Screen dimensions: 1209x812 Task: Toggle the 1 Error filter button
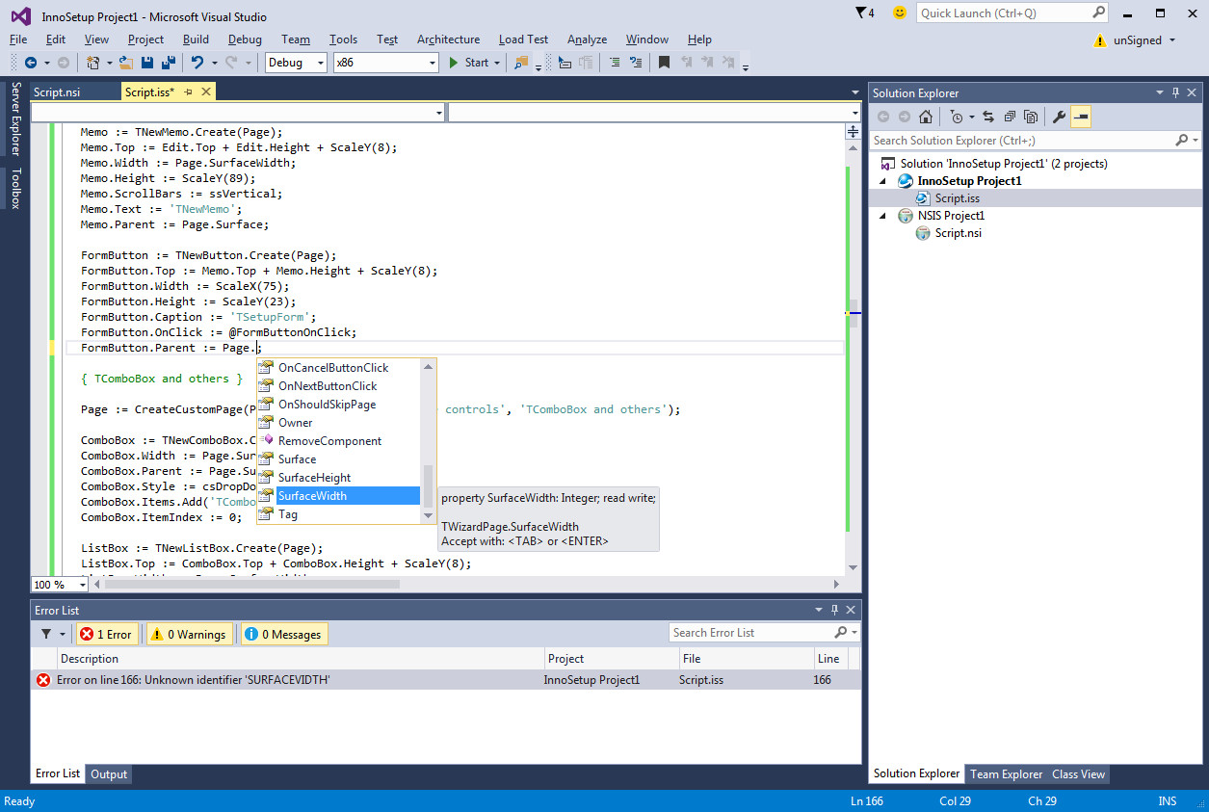(x=107, y=634)
